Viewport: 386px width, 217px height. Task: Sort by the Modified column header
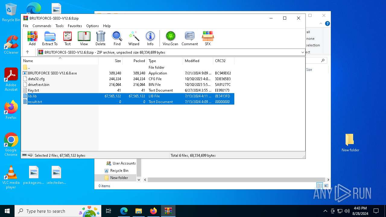tap(198, 61)
